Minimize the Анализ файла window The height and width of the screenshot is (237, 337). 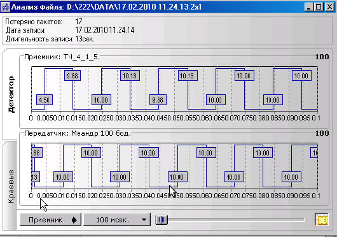[309, 7]
